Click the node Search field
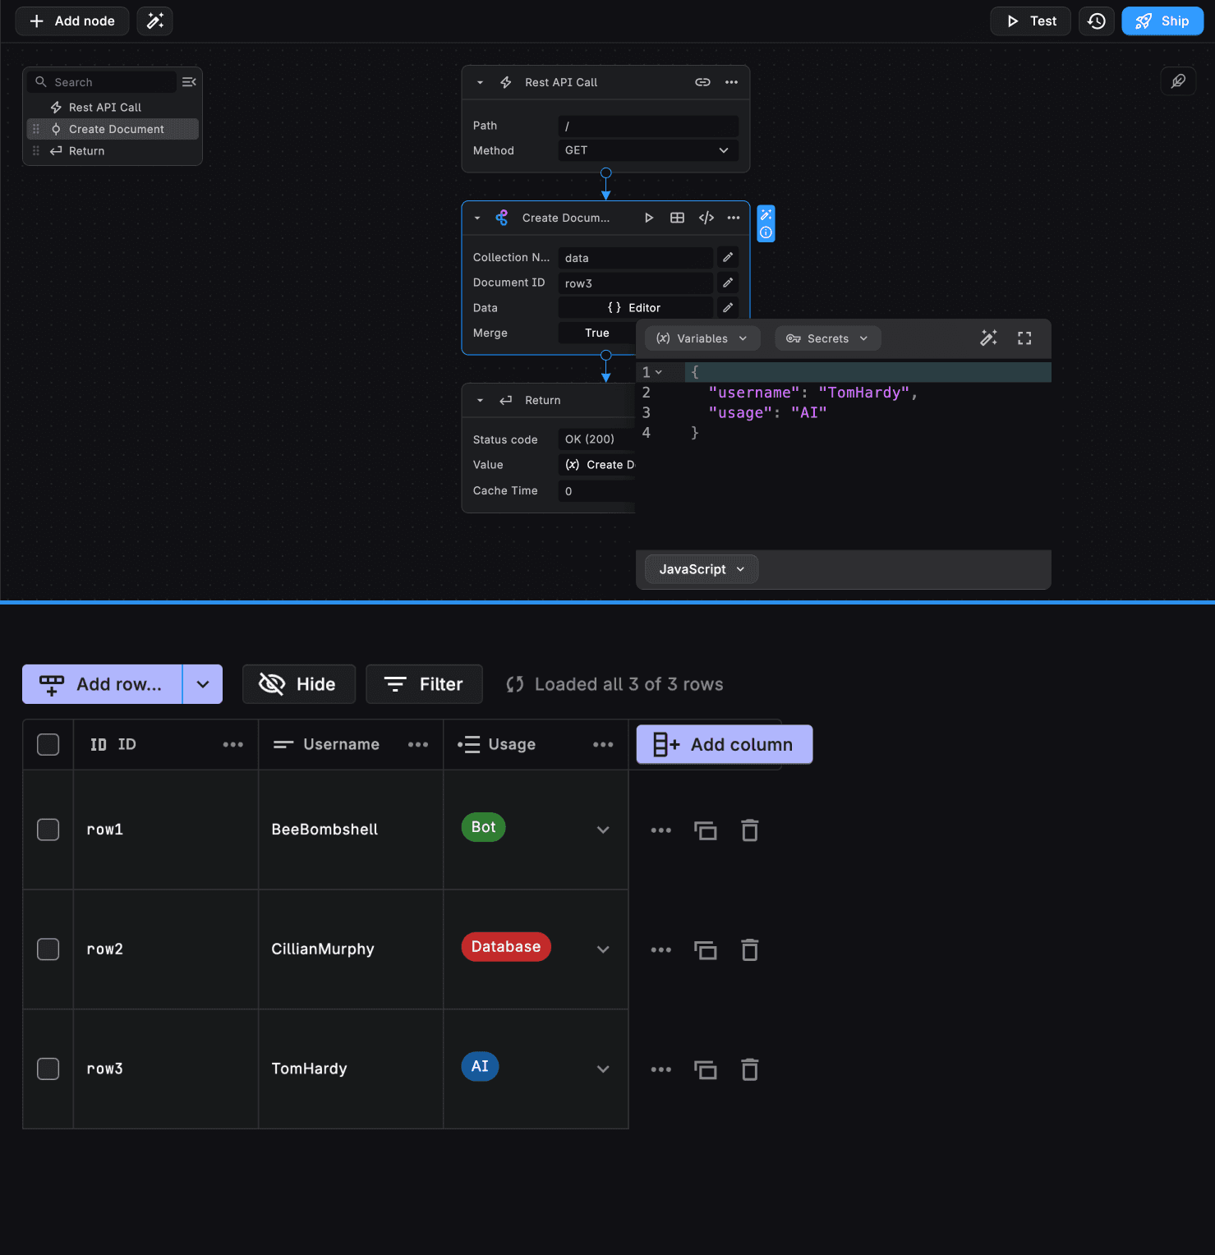1215x1255 pixels. pyautogui.click(x=111, y=82)
